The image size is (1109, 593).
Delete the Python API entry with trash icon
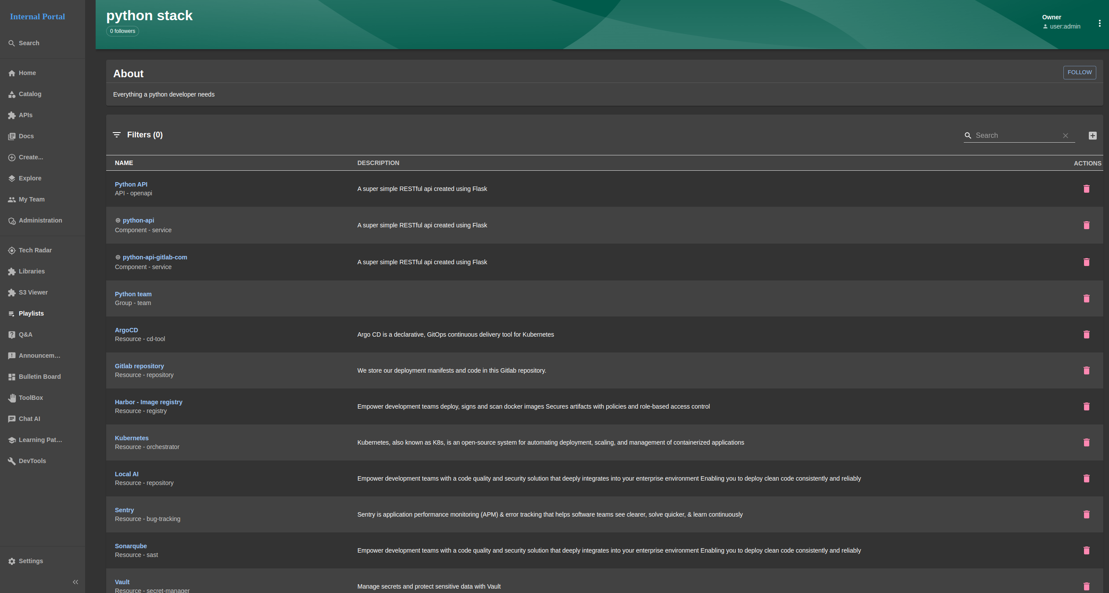click(1086, 189)
